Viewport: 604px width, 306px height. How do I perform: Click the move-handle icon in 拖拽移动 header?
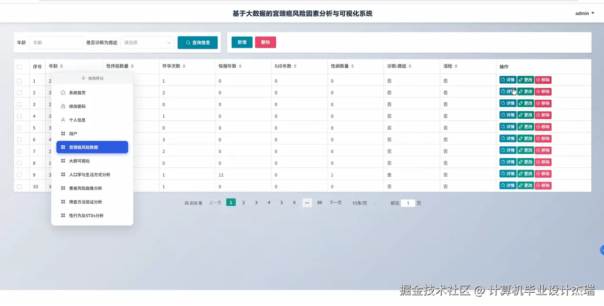[x=83, y=78]
